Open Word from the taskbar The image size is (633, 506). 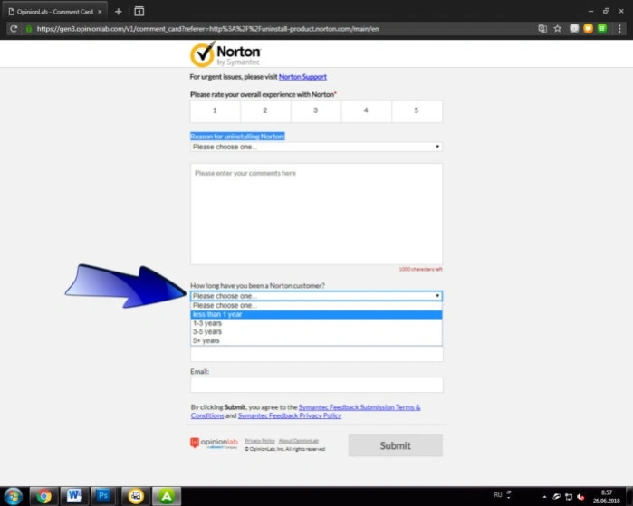[x=73, y=496]
